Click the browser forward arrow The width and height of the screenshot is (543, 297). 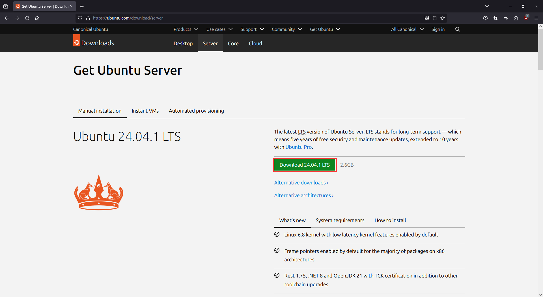pyautogui.click(x=17, y=18)
